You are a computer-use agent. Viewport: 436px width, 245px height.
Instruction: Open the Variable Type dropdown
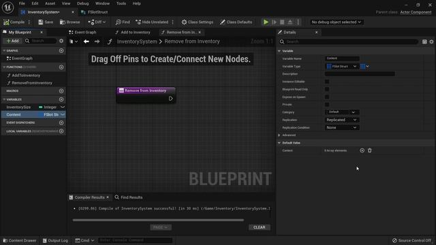[341, 67]
